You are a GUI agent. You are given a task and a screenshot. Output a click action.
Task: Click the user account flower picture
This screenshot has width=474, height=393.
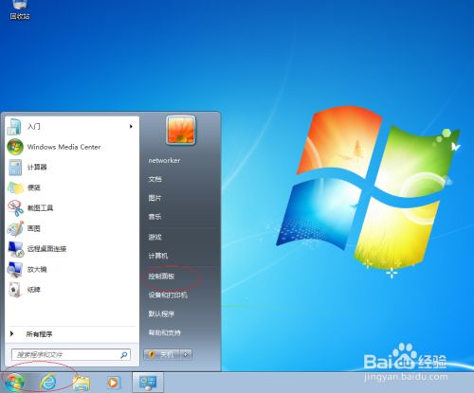[181, 131]
